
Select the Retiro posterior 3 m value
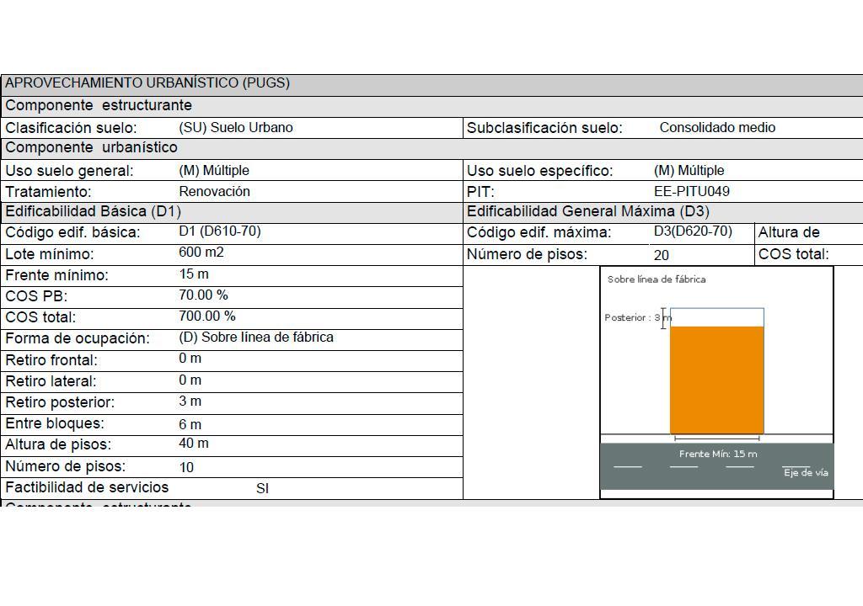tap(190, 401)
